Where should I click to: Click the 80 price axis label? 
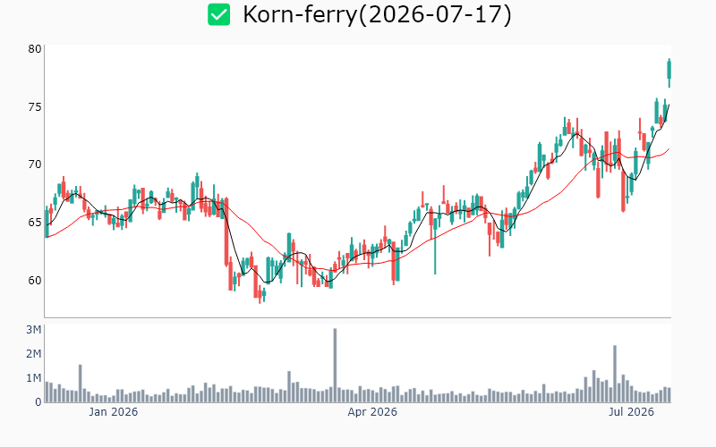(x=35, y=49)
